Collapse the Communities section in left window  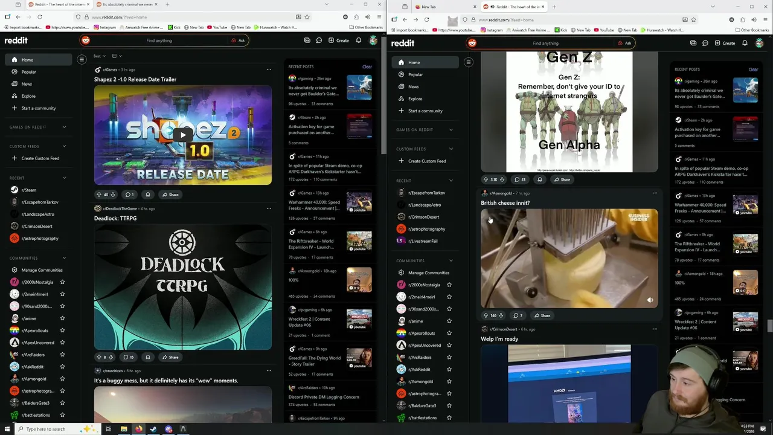[64, 258]
